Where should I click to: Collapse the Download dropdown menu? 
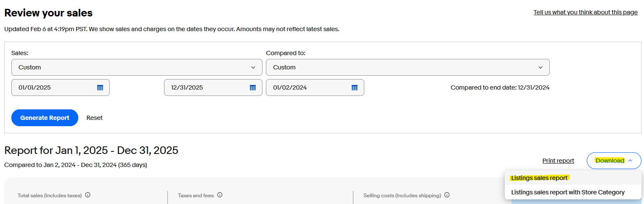614,161
